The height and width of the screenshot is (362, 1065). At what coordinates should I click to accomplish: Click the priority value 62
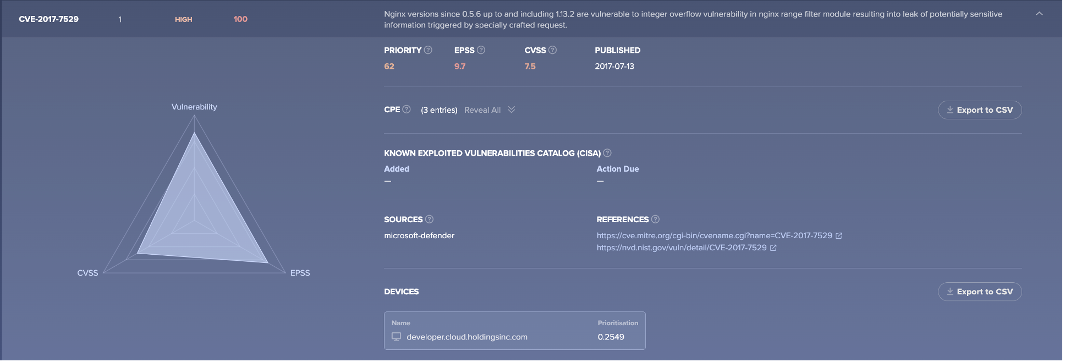(389, 66)
